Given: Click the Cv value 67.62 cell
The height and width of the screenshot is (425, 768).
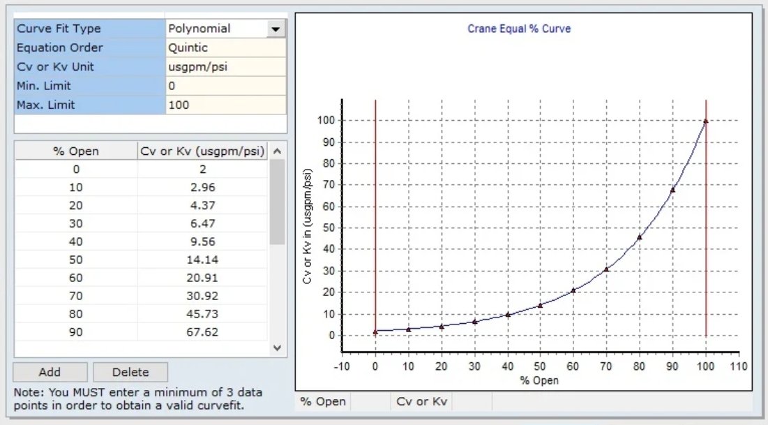Looking at the screenshot, I should pos(203,332).
